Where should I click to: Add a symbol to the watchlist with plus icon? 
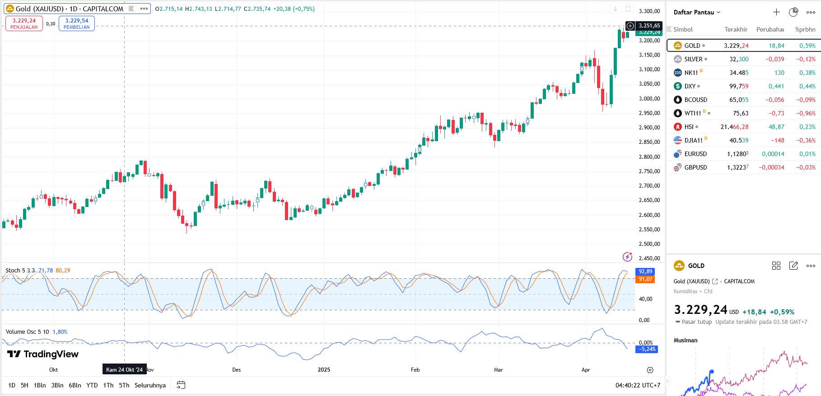[x=776, y=12]
